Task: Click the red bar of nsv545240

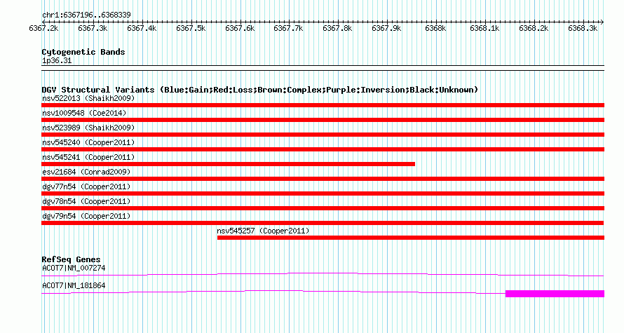Action: click(x=323, y=149)
